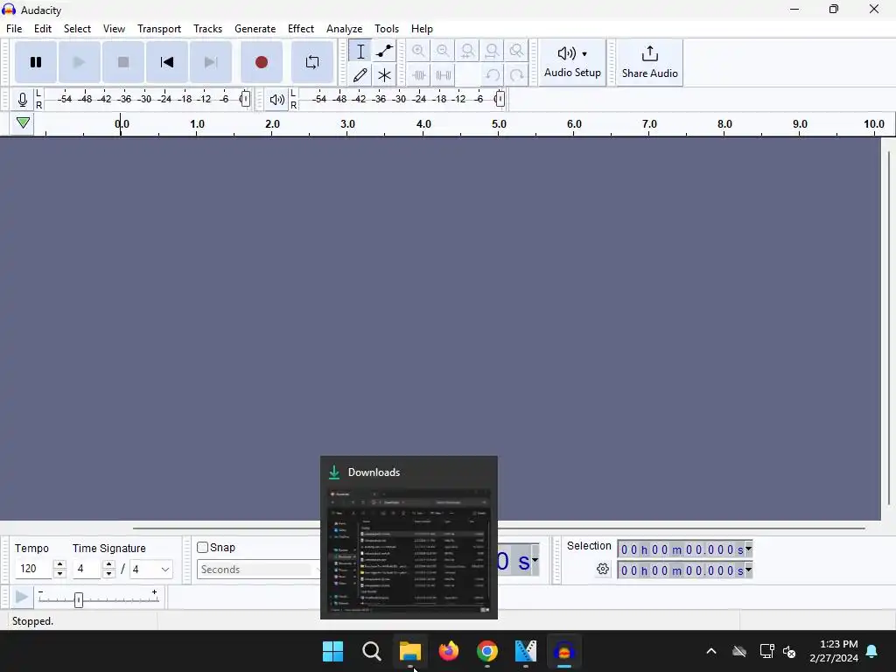Open Firefox from the taskbar
The image size is (896, 672).
click(449, 651)
